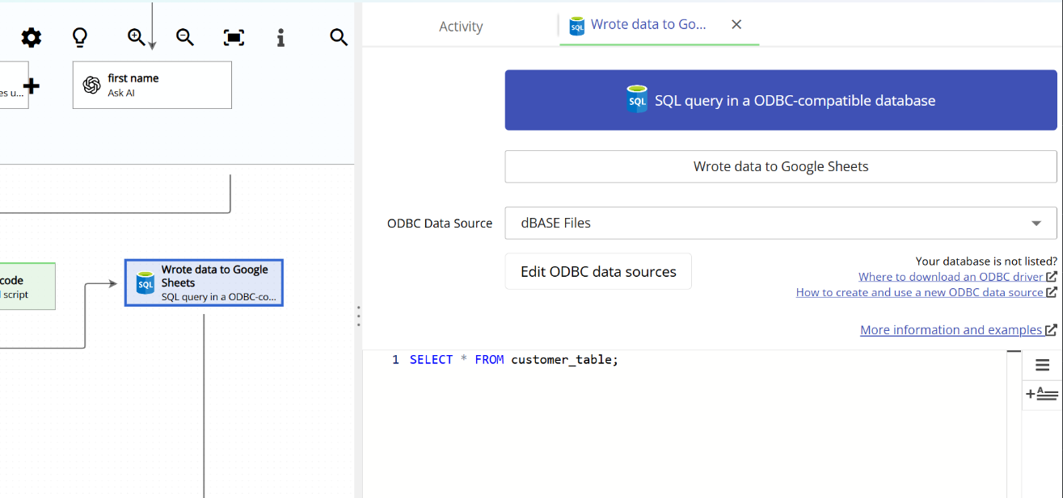The width and height of the screenshot is (1063, 498).
Task: Click Edit ODBC data sources button
Action: pos(598,271)
